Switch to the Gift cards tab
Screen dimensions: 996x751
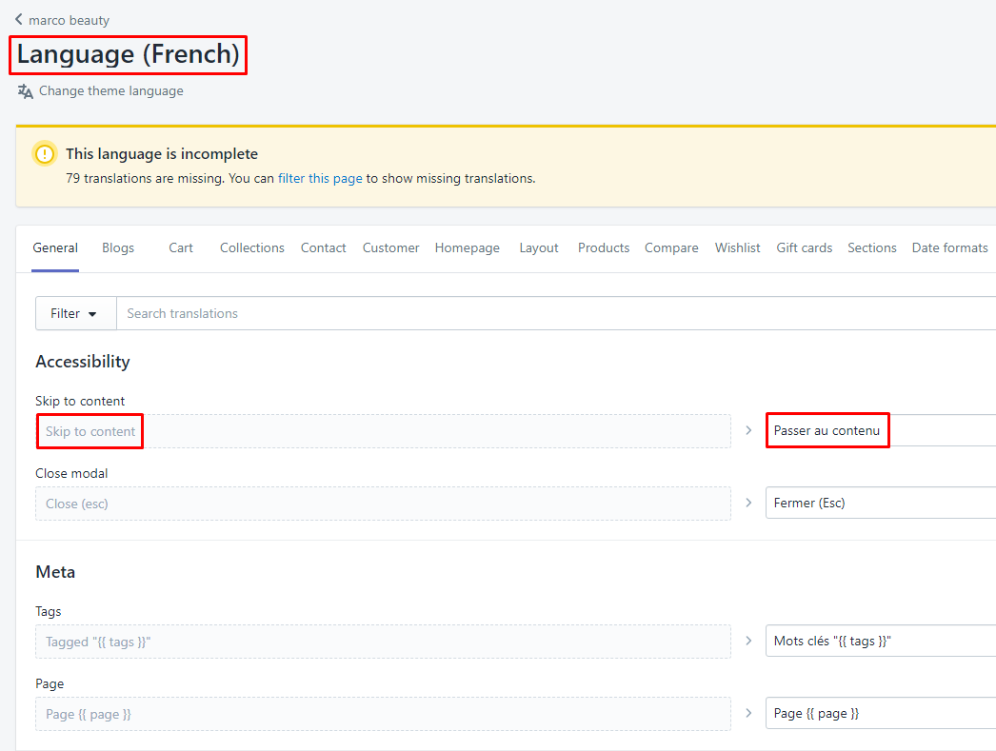coord(804,247)
